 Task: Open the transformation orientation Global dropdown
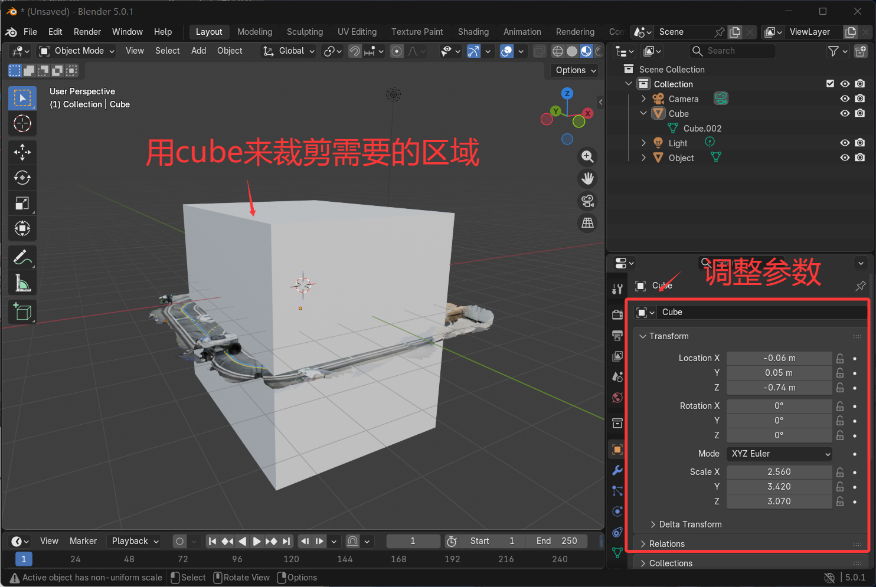289,51
